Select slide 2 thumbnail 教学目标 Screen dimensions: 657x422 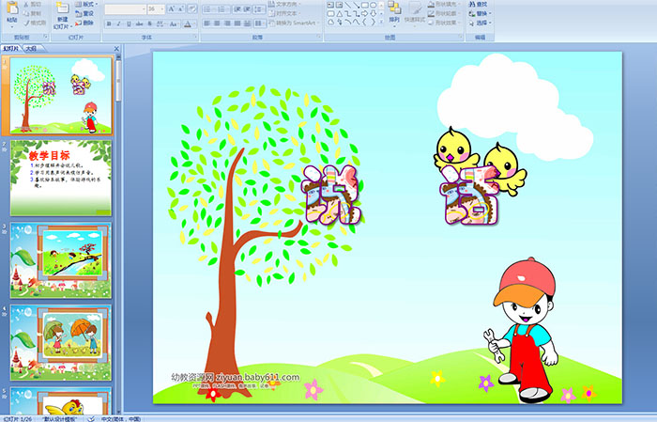pyautogui.click(x=61, y=178)
